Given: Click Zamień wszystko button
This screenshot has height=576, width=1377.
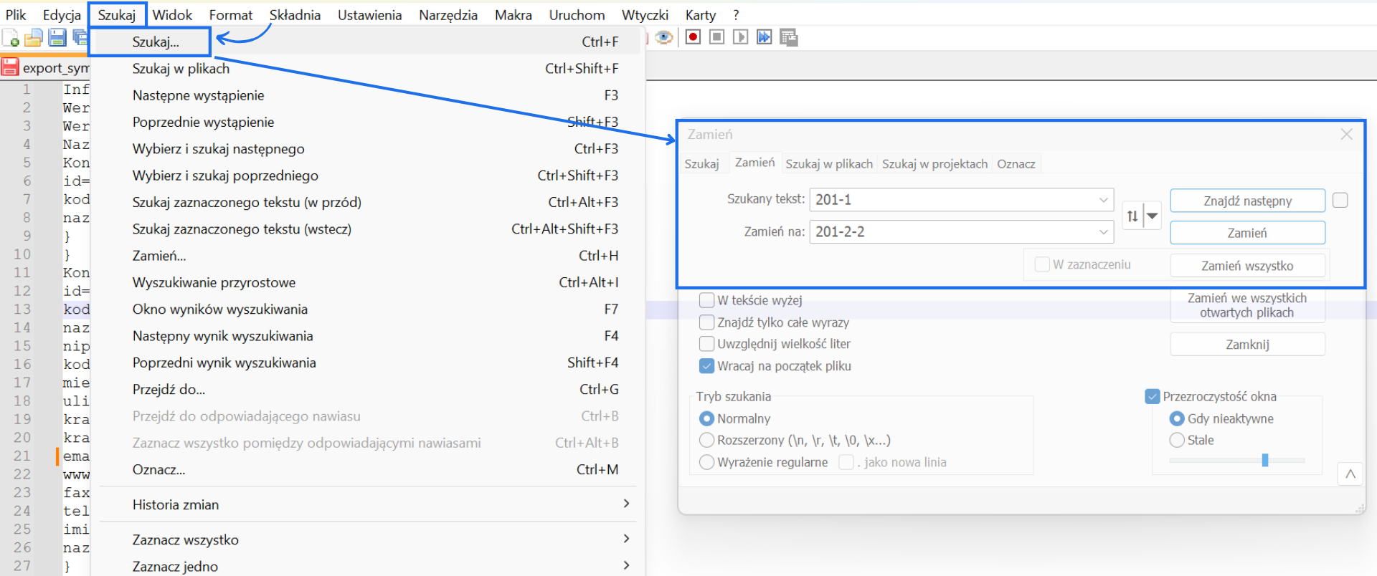Looking at the screenshot, I should pos(1247,266).
